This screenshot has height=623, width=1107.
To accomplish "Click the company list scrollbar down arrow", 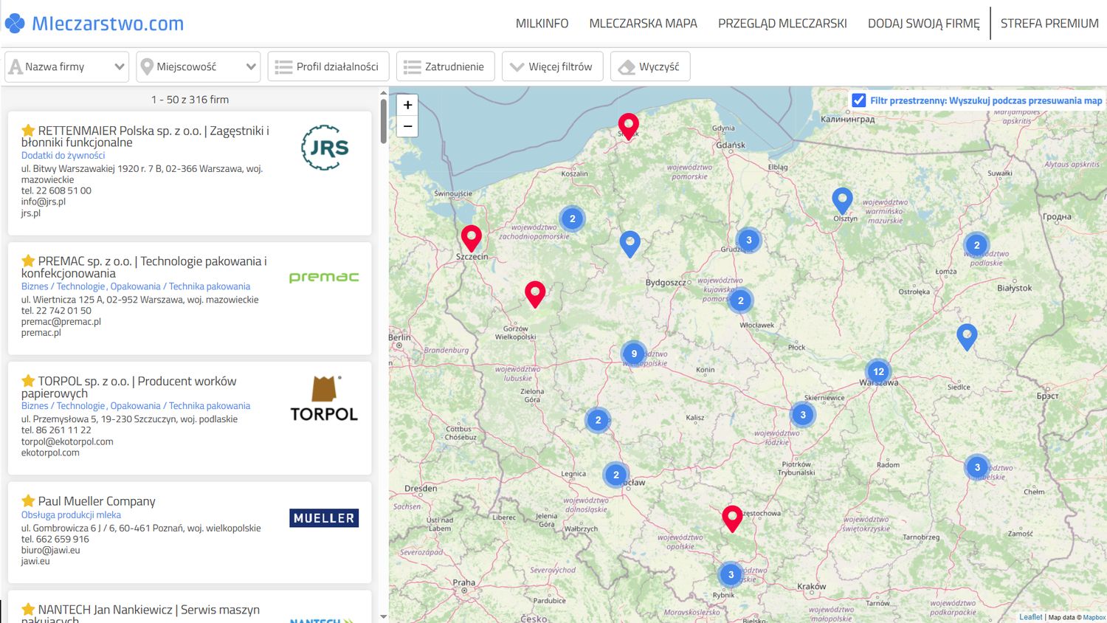I will [x=383, y=616].
